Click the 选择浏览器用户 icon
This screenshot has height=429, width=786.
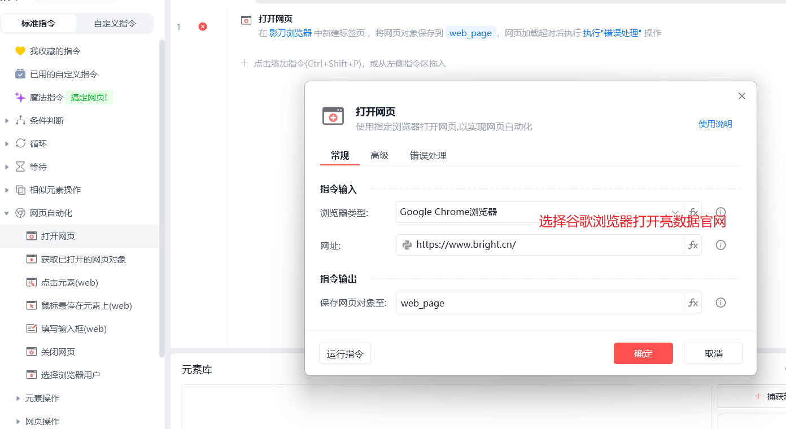pos(32,375)
